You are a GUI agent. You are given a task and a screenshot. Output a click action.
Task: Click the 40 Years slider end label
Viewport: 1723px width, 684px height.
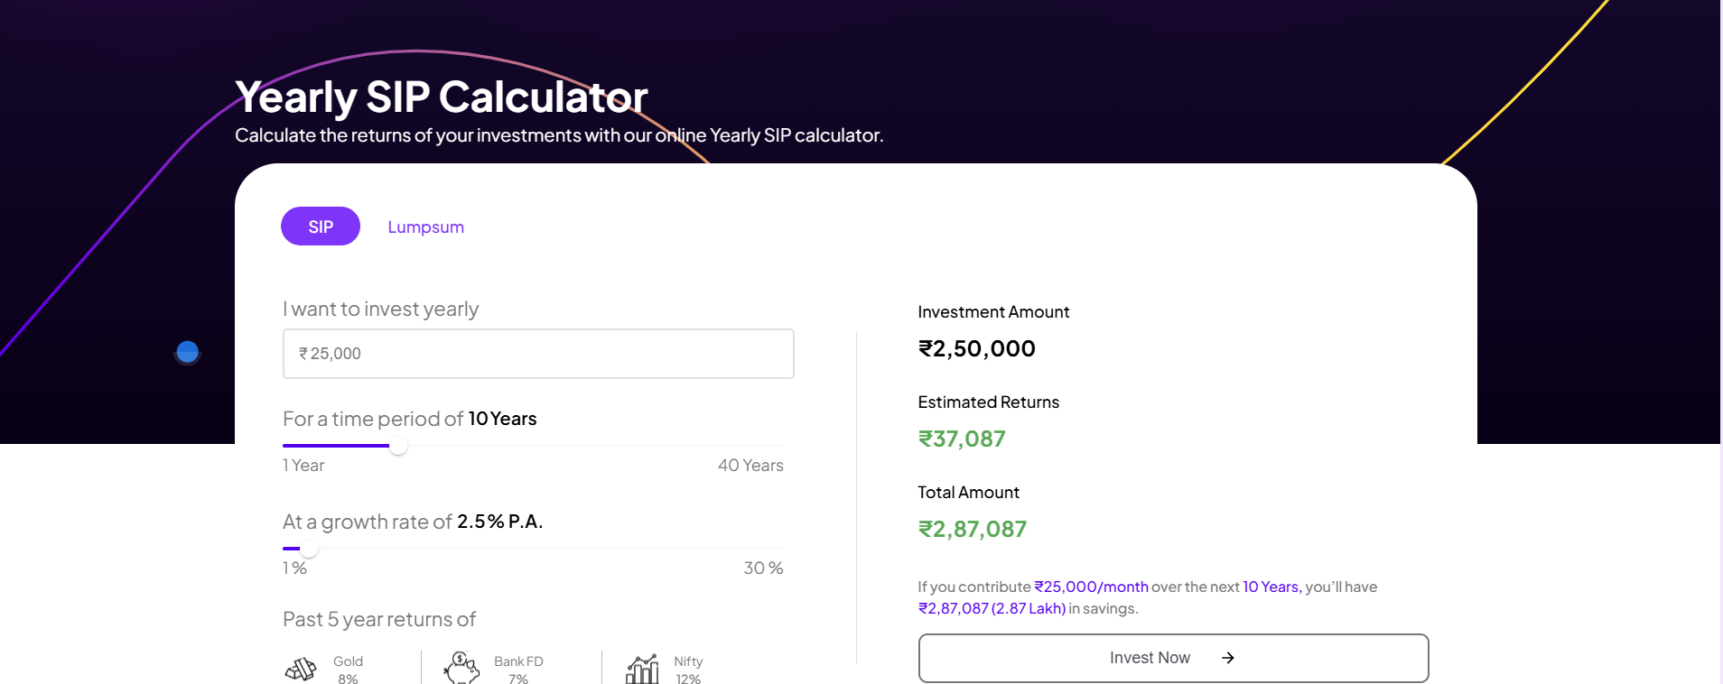(x=750, y=465)
